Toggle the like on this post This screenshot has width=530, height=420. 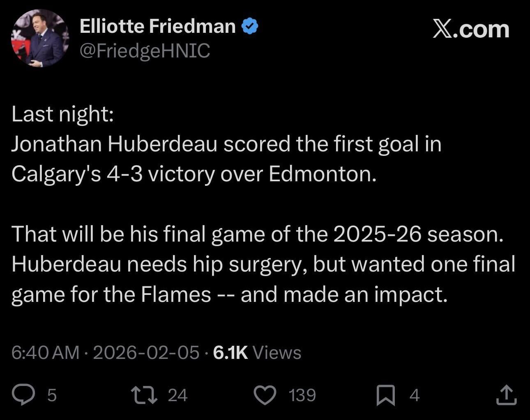click(x=266, y=395)
